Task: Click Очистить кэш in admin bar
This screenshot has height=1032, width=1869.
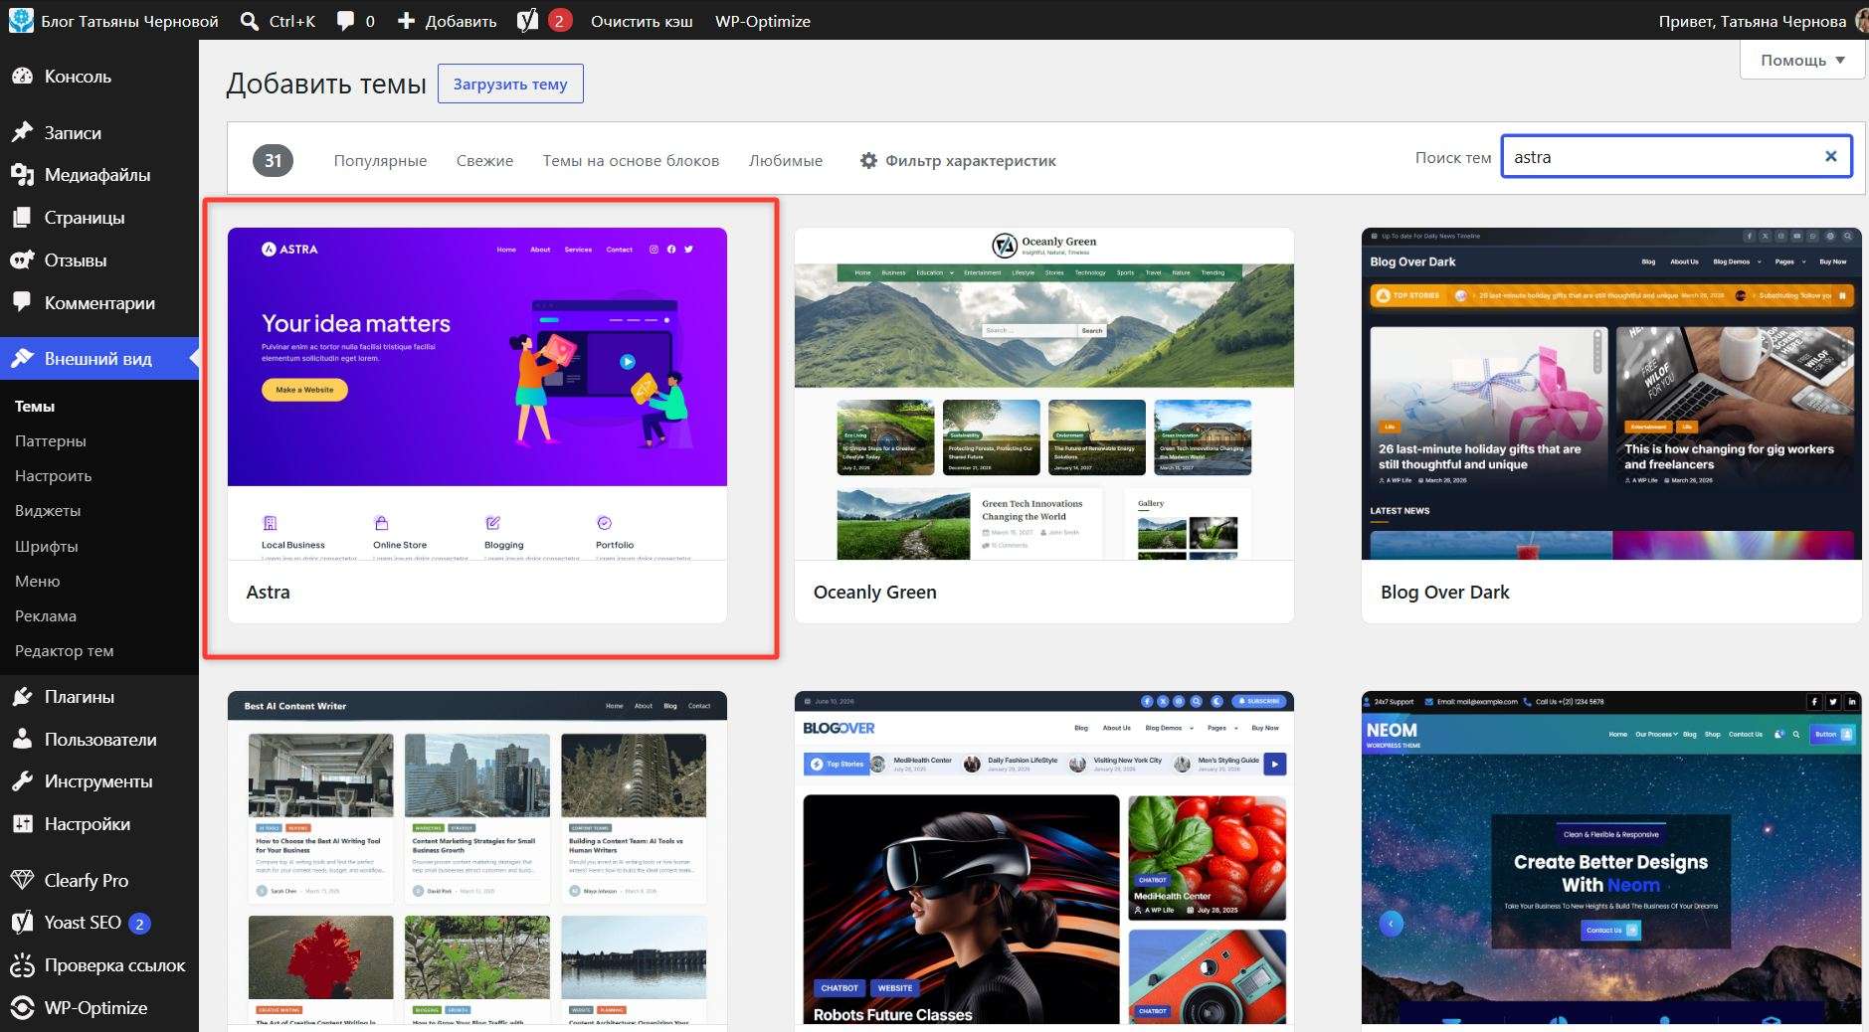Action: click(x=642, y=21)
